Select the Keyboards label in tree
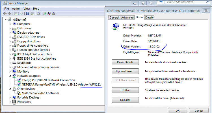Screen dimensions: 212x113 [x=24, y=63]
